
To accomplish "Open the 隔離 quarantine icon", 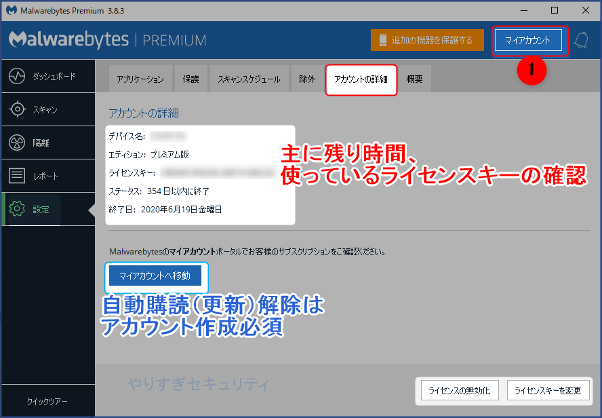I will [17, 142].
